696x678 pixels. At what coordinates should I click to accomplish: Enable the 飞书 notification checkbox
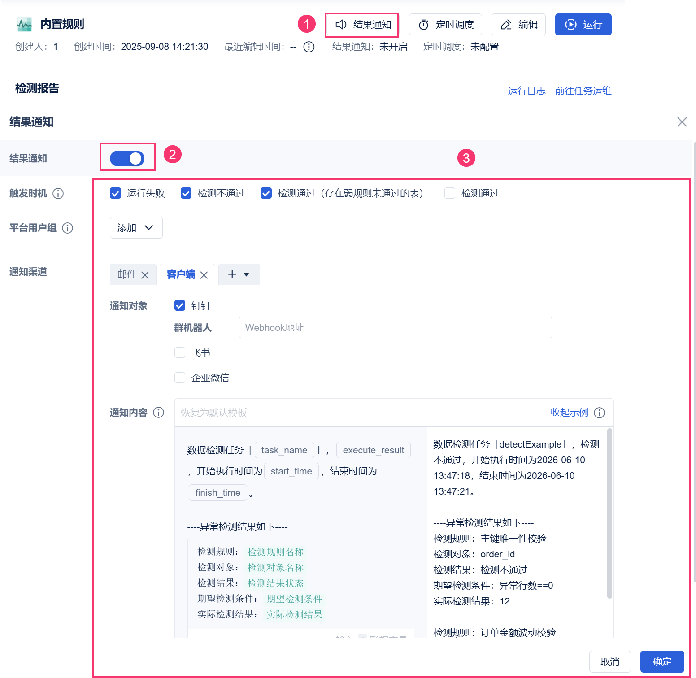pos(180,352)
